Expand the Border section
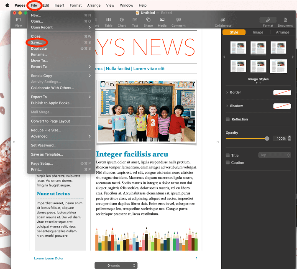297x269 pixels. (x=227, y=92)
